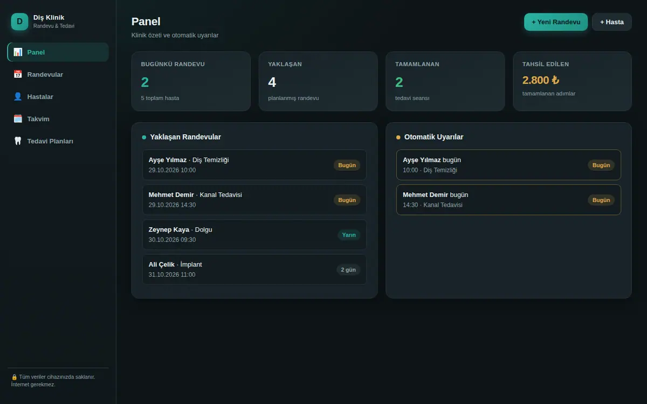Click the date 30.10.2026 09:30
Viewport: 647px width, 404px height.
(172, 240)
